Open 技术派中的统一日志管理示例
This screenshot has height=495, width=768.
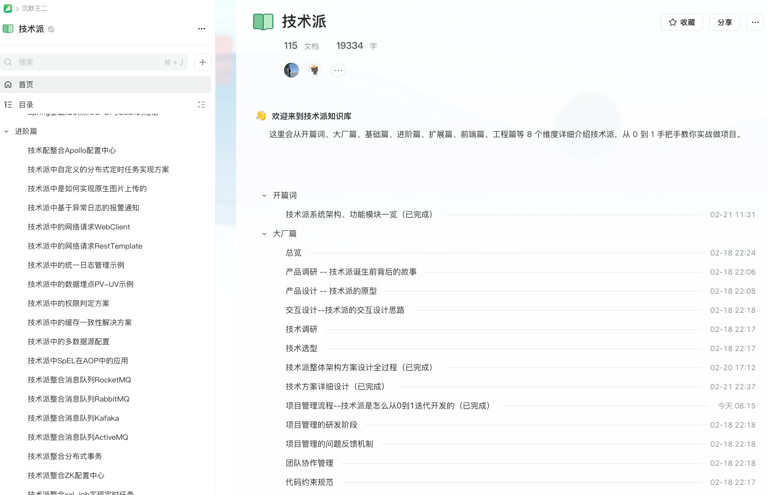coord(76,265)
